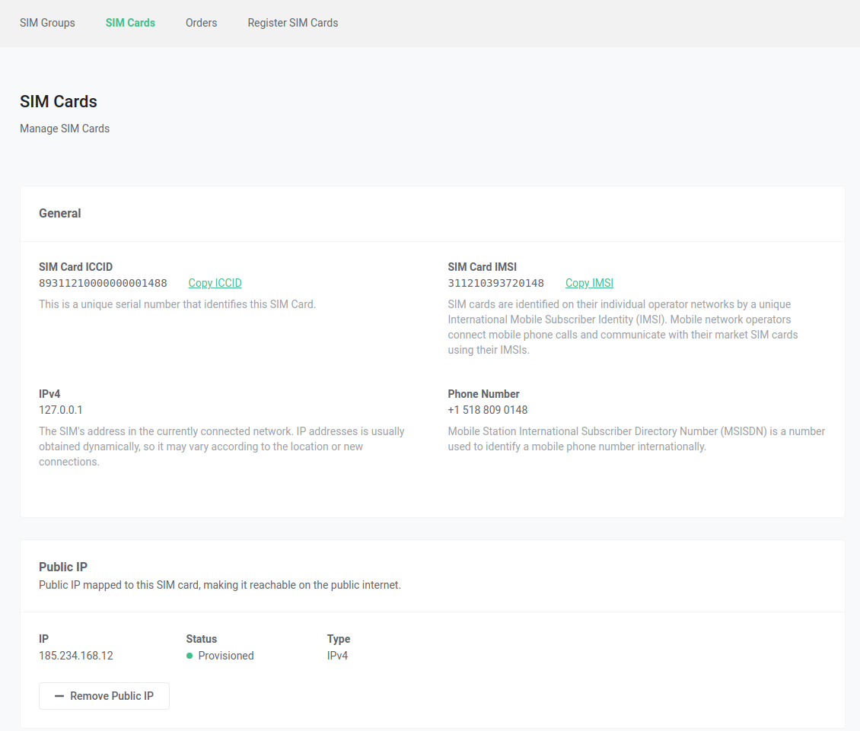Screen dimensions: 860x731
Task: Click the Copy IMSI link
Action: pos(589,283)
